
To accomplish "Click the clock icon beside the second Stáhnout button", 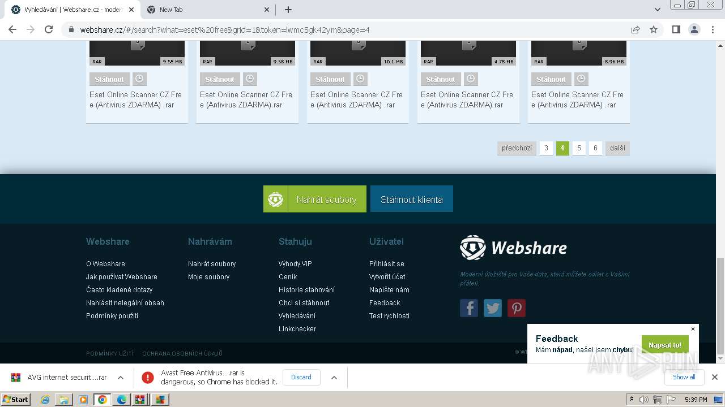I will (x=250, y=79).
